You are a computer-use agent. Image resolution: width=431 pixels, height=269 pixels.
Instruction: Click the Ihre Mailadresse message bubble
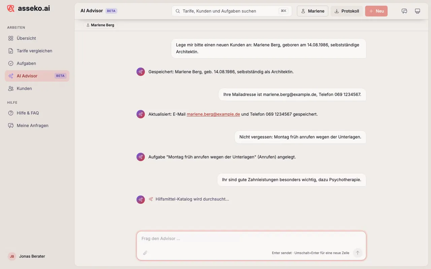point(292,94)
